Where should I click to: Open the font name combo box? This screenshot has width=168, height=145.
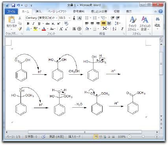42,18
